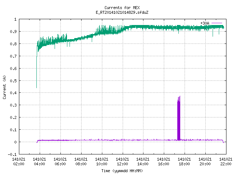
Task: Click the y-axis tick label "-0.1"
Action: pyautogui.click(x=12, y=154)
